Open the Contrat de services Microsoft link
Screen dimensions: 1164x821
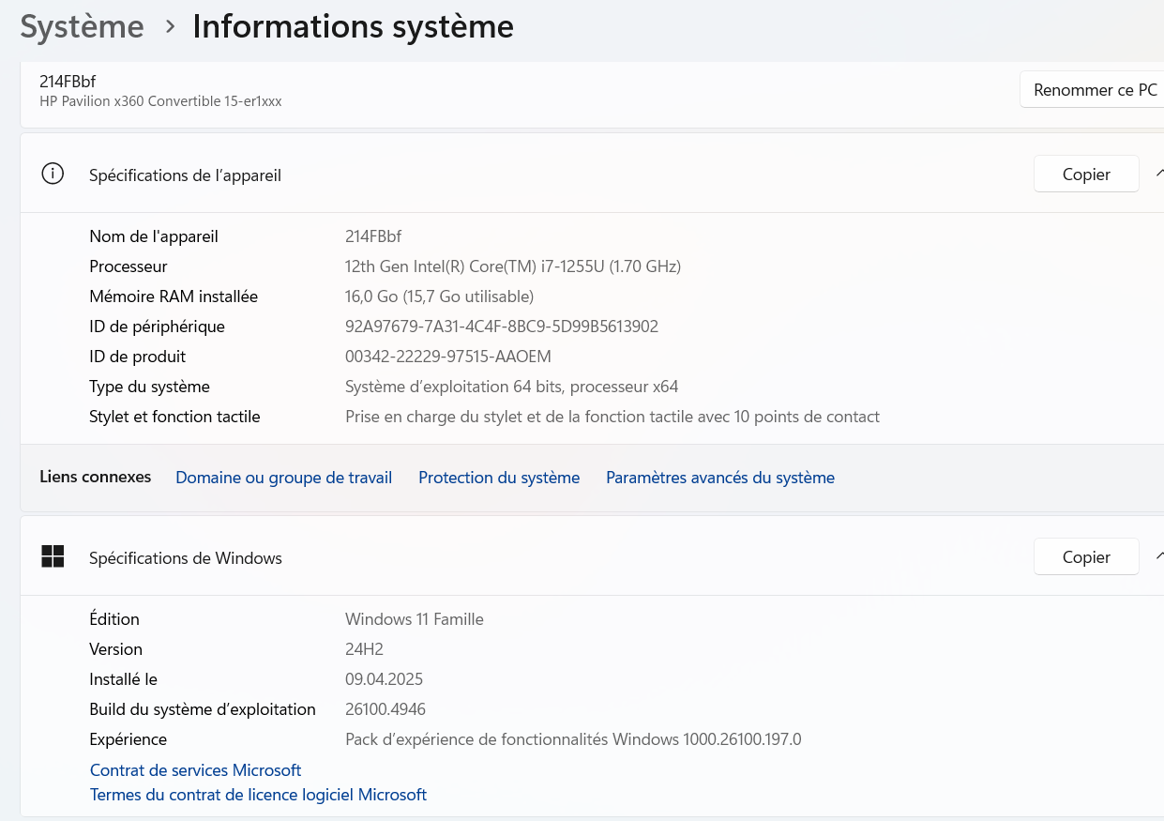[x=195, y=770]
